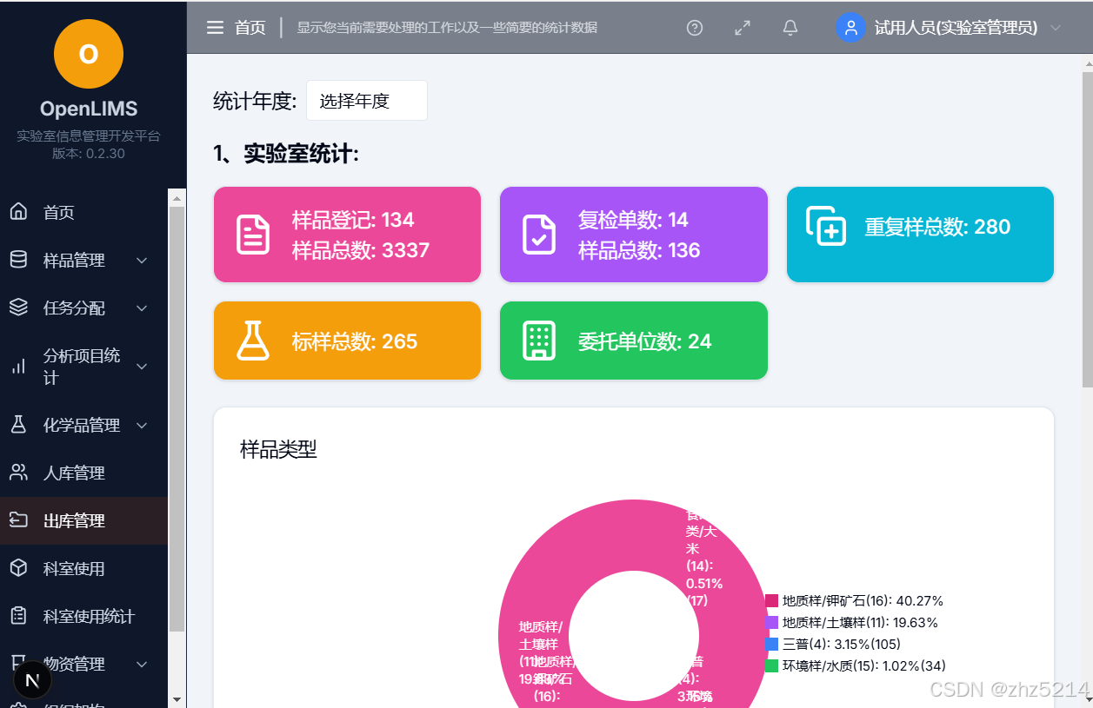Select 出库管理 menu item
The image size is (1093, 708).
click(x=83, y=520)
